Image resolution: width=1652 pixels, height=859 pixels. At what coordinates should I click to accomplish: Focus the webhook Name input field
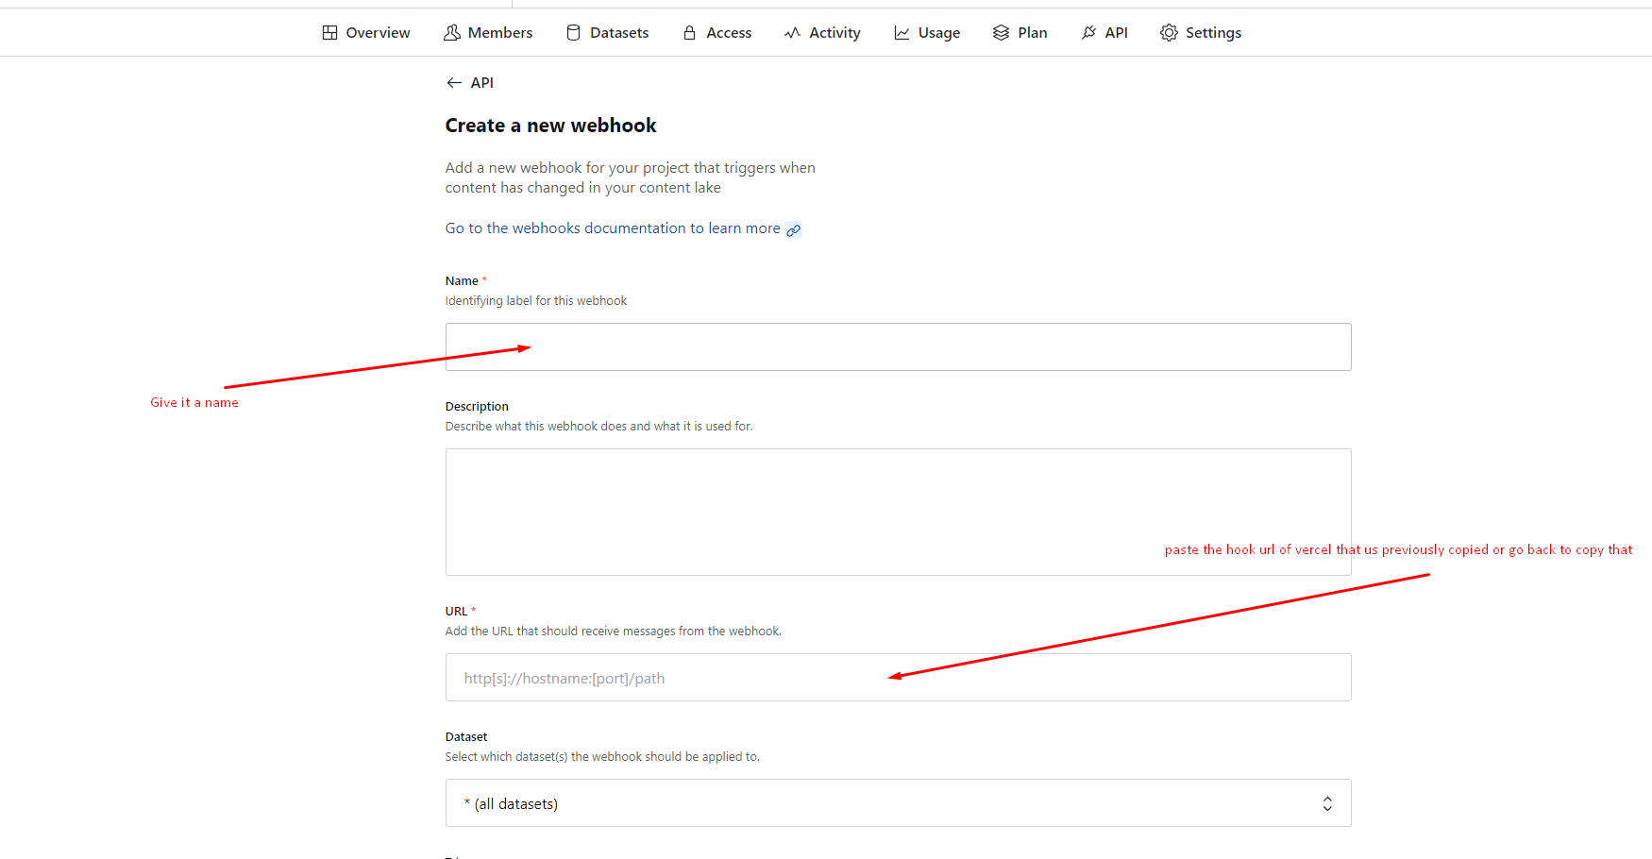(897, 347)
